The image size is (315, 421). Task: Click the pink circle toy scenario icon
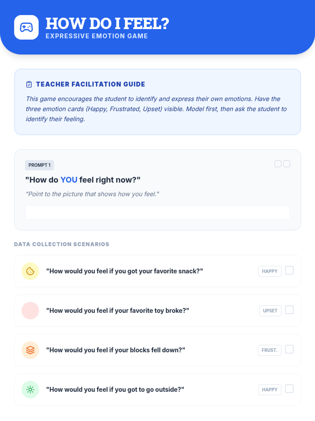click(30, 310)
